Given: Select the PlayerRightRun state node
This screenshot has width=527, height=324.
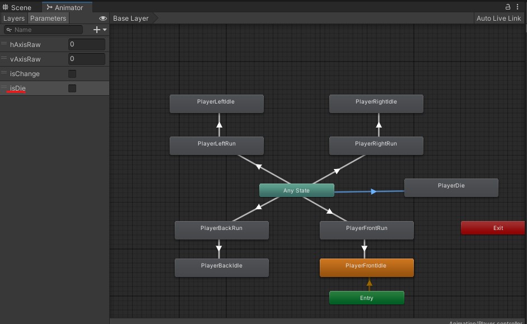Looking at the screenshot, I should (x=376, y=145).
